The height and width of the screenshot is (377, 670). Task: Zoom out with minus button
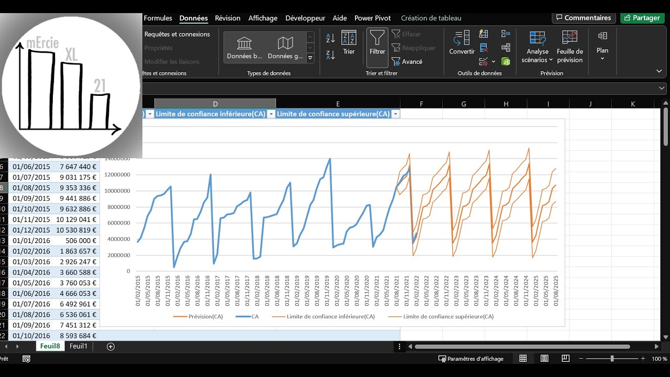coord(581,359)
